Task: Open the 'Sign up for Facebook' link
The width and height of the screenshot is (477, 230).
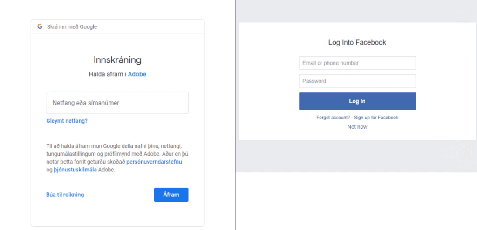Action: 376,118
